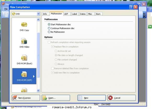Click the new document icon in Nero toolbar
152x109 pixels.
tap(6, 15)
